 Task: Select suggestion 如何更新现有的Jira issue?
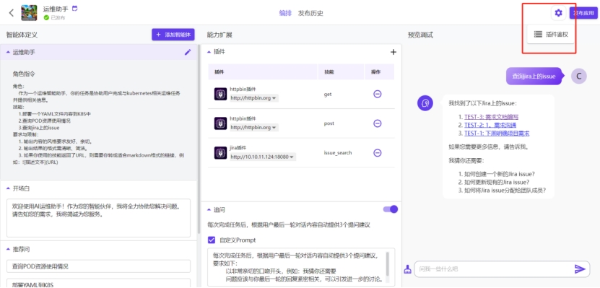click(497, 182)
